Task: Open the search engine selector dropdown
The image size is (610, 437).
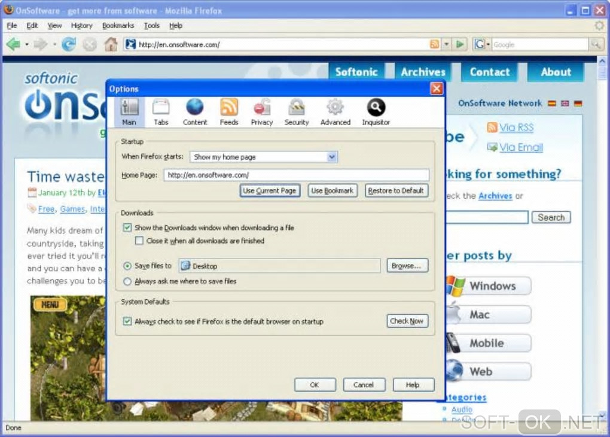Action: point(483,44)
